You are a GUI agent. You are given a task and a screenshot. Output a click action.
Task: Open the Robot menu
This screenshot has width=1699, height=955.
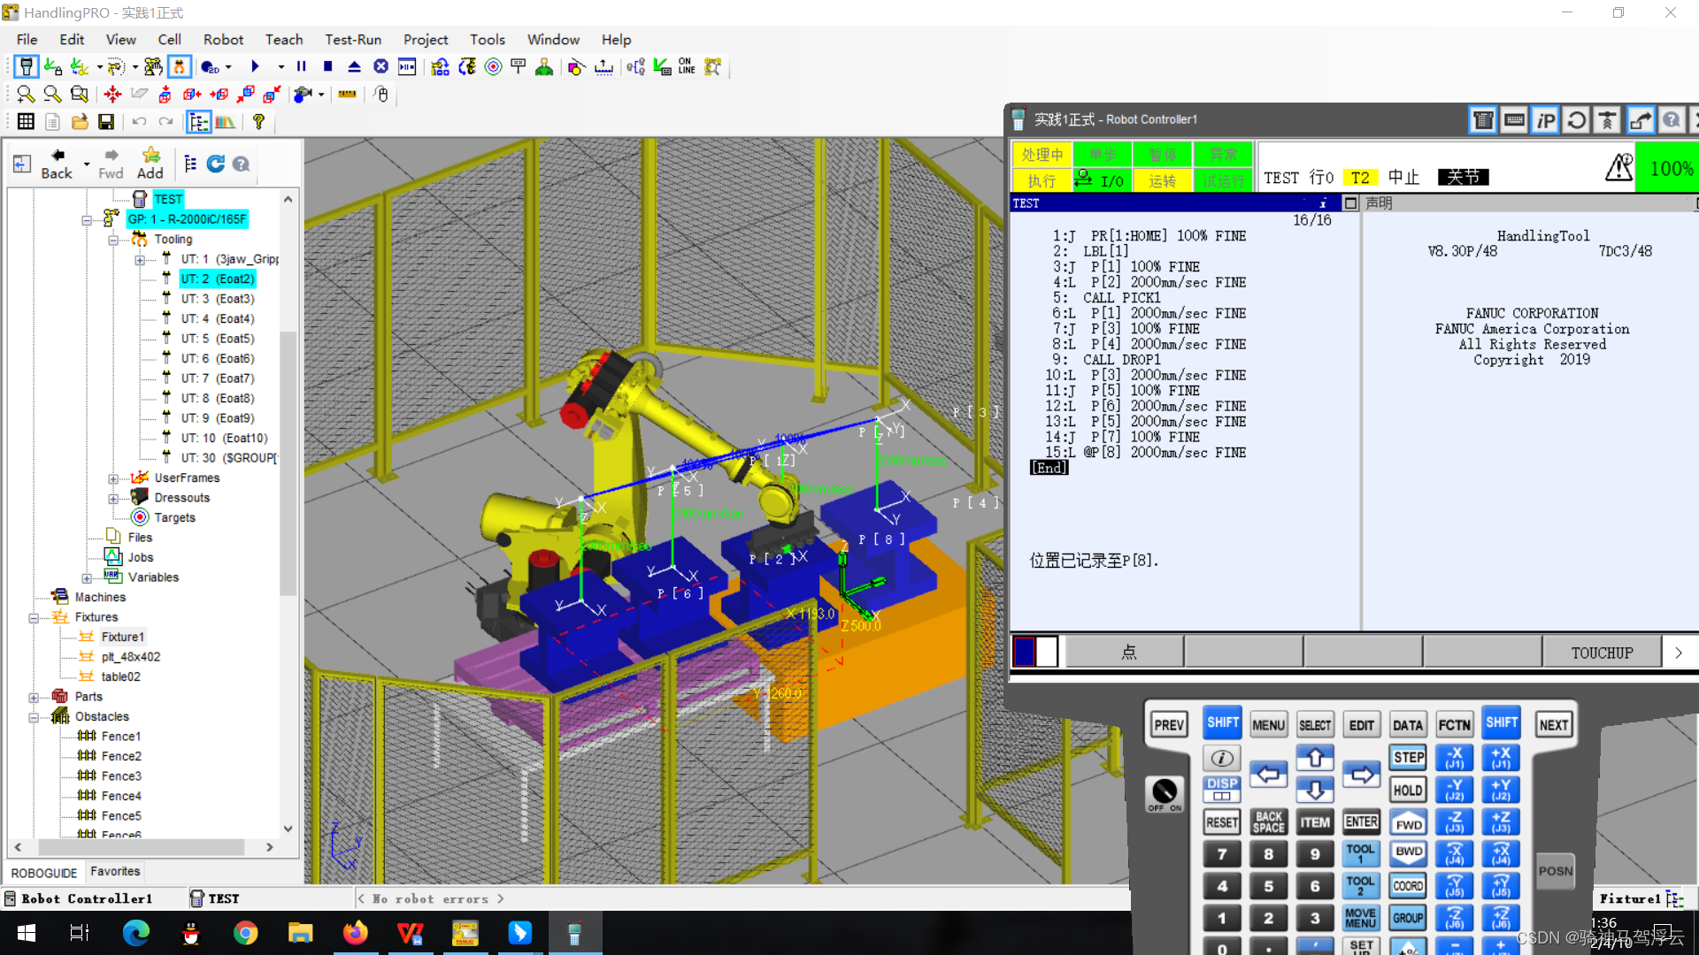(x=223, y=40)
